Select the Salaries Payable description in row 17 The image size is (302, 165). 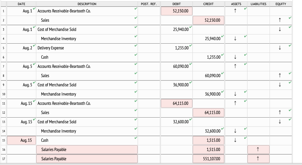(87, 159)
